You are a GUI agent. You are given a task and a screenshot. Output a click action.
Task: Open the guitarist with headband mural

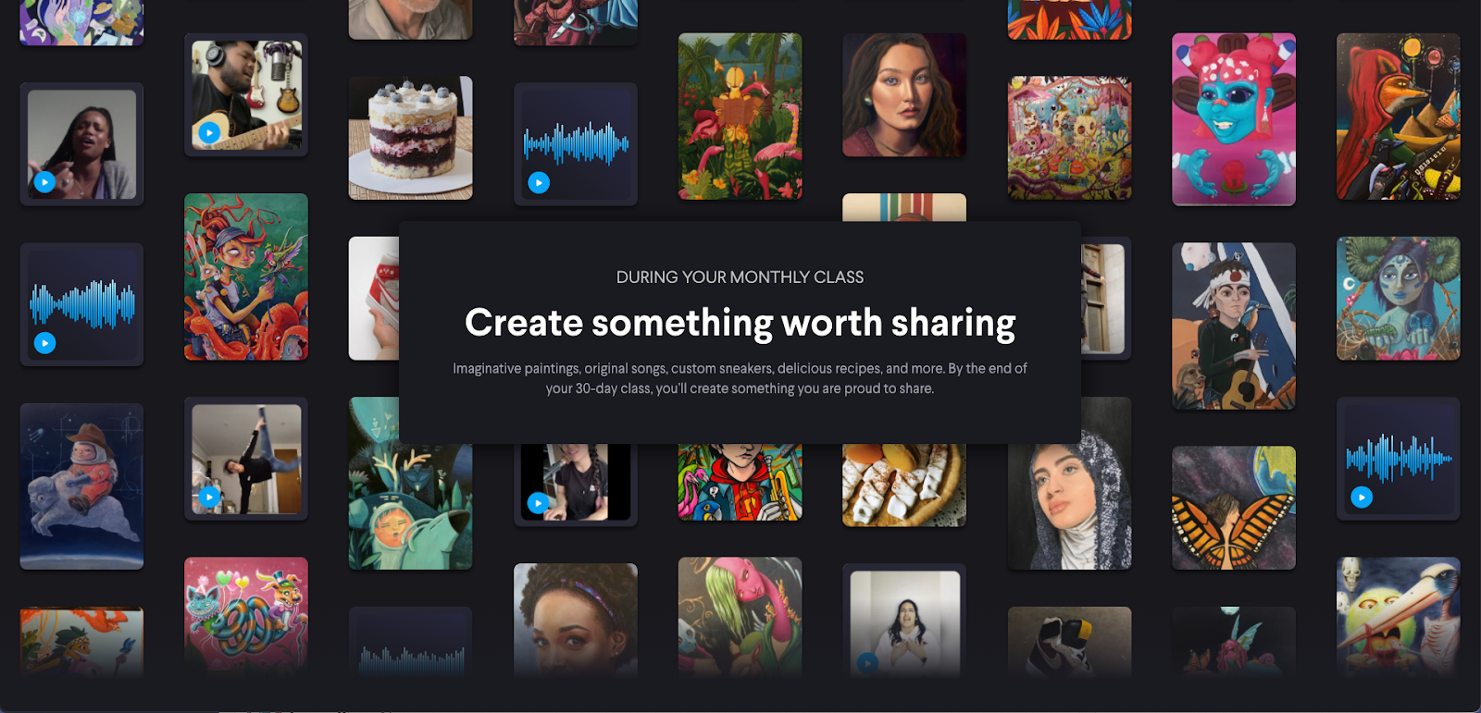point(1234,326)
